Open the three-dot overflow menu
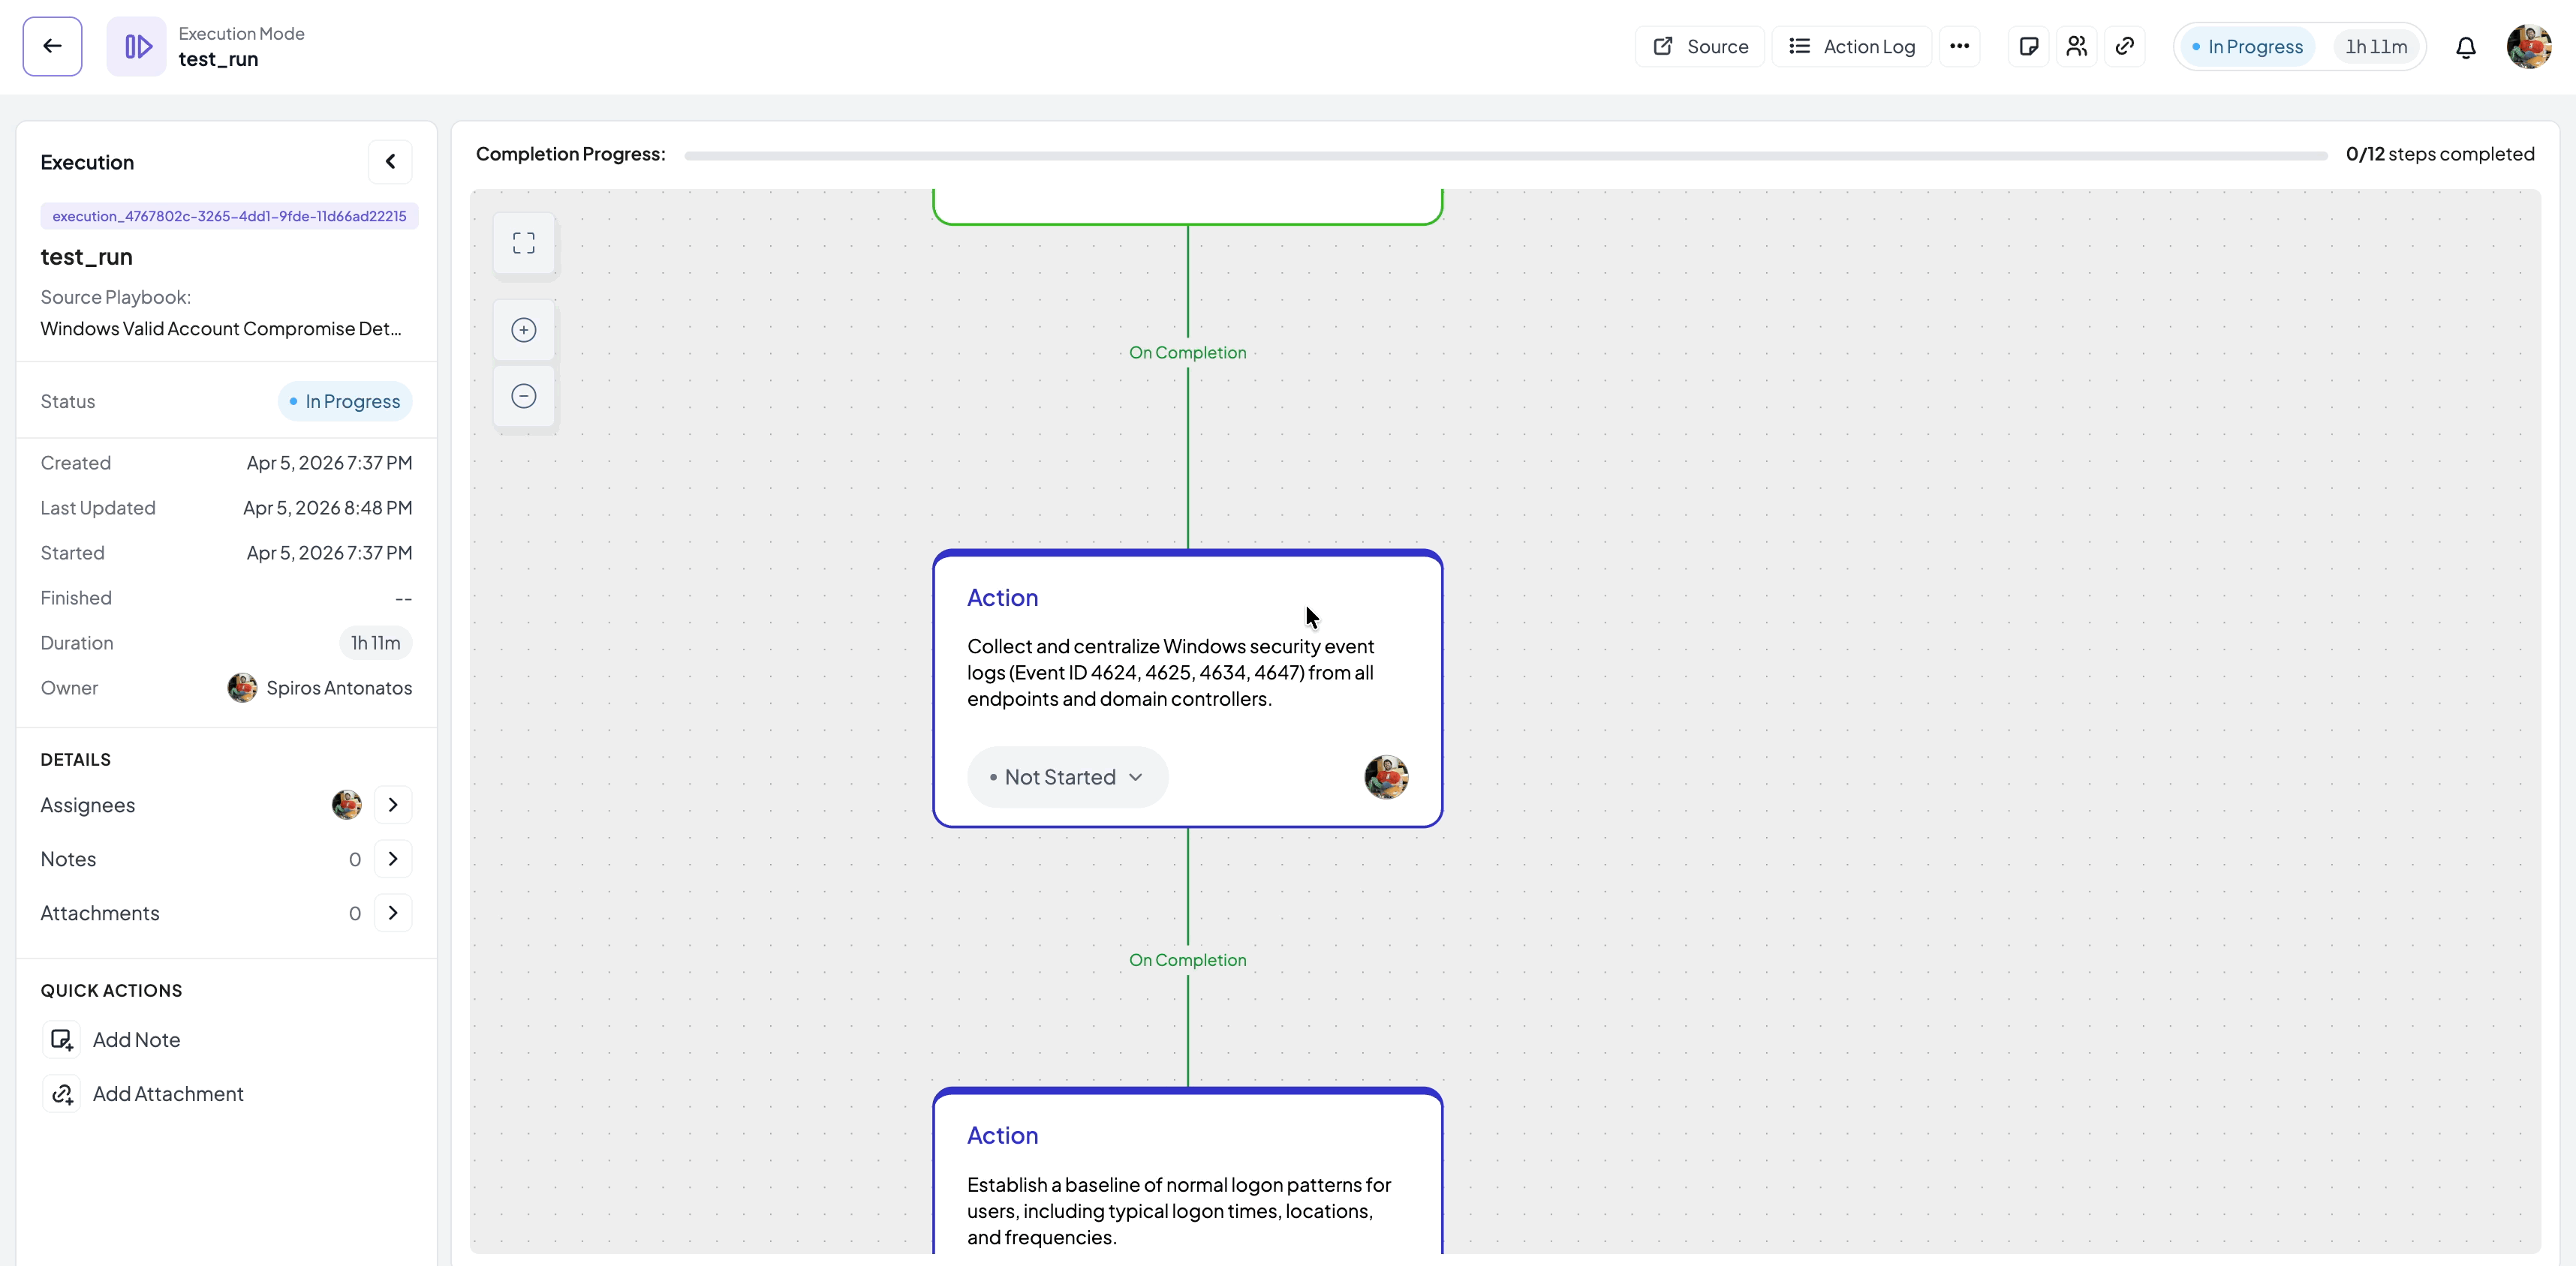The height and width of the screenshot is (1266, 2576). pos(1961,46)
